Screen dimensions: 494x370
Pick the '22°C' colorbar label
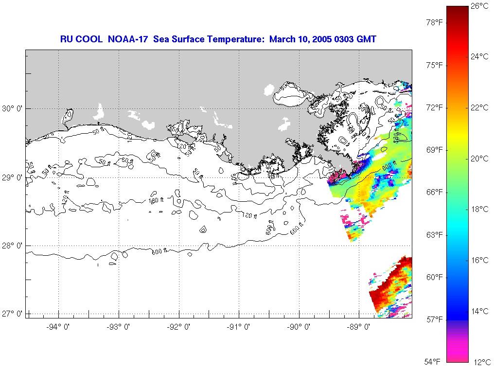tap(479, 107)
